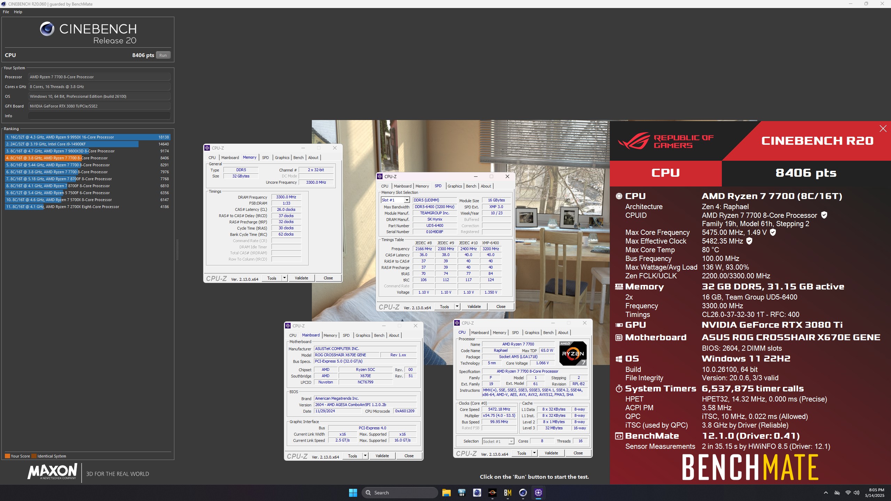Click the Core Speed value 5472.18 MHz

[x=499, y=409]
